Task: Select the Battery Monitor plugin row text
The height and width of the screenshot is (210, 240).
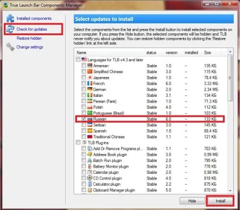Action: [111, 166]
